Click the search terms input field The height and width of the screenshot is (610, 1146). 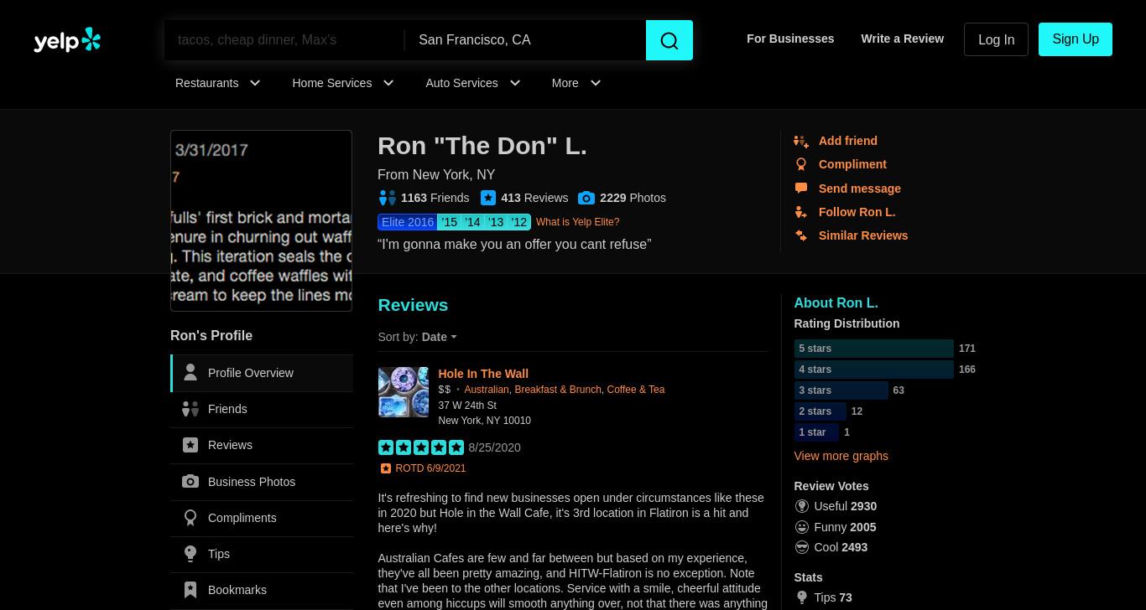284,40
